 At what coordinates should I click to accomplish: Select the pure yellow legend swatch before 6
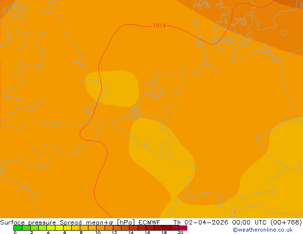59,228
